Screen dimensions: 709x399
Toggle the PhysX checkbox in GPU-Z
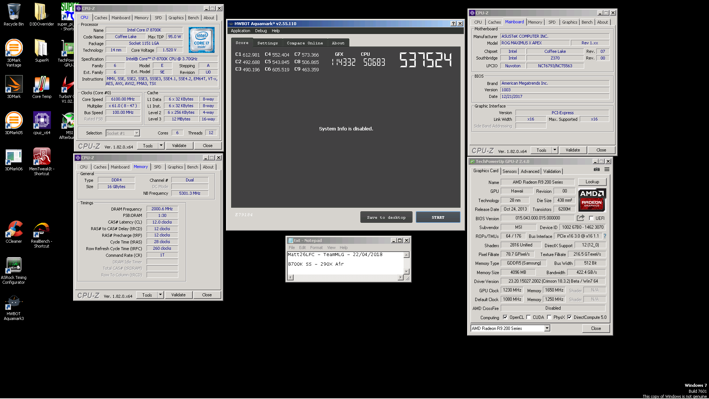click(x=549, y=317)
